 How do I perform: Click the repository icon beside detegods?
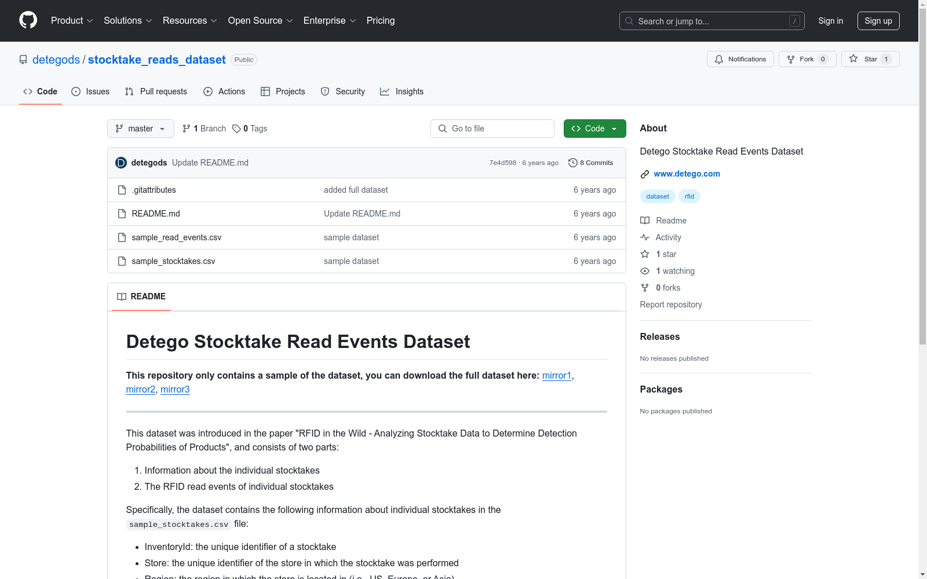23,60
